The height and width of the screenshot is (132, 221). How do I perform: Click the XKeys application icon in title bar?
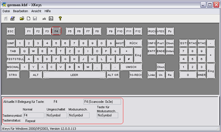(x=4, y=5)
